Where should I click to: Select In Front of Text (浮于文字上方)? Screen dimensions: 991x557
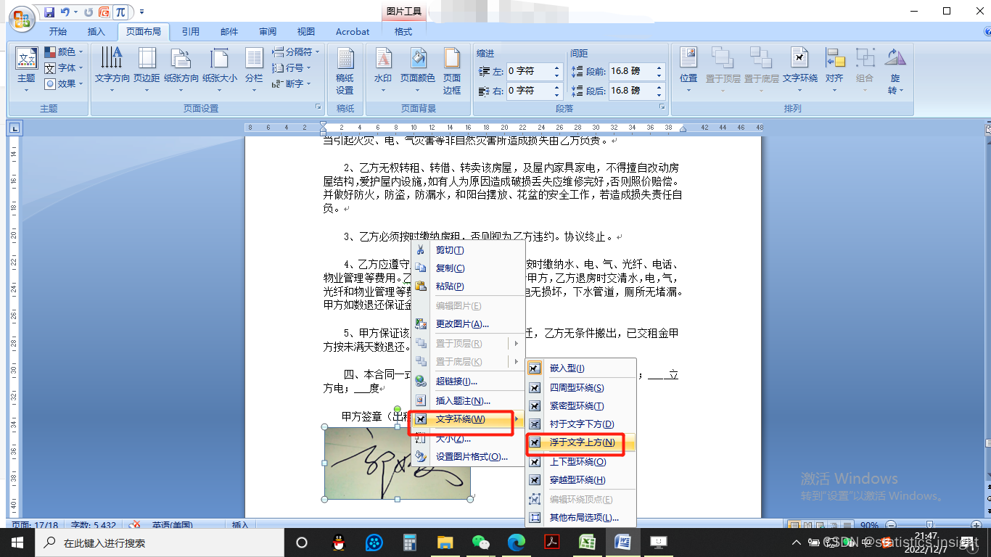580,442
